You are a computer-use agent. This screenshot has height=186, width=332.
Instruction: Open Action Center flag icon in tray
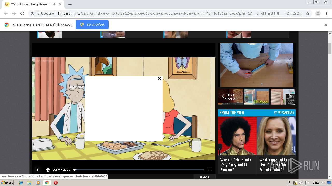point(307,183)
